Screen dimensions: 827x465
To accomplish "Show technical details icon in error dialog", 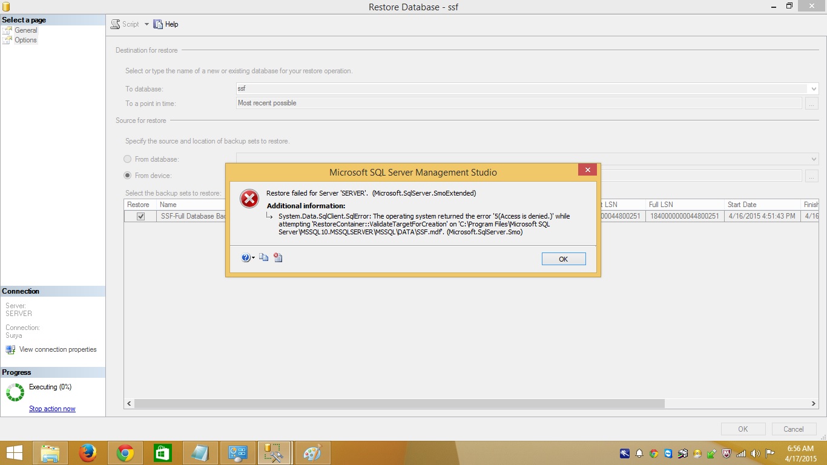I will coord(278,258).
